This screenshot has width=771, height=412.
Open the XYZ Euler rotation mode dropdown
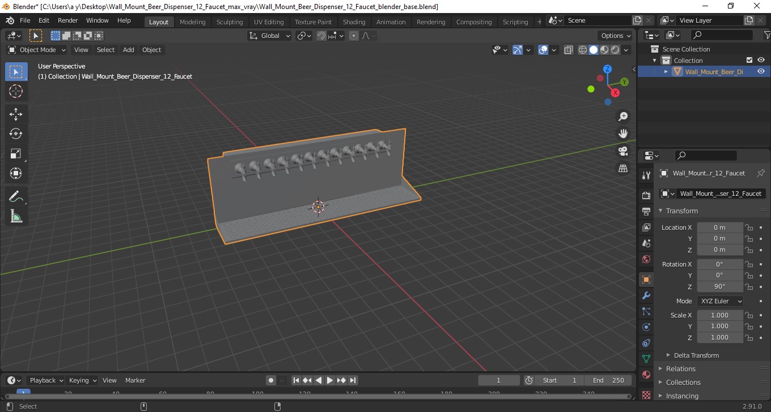click(720, 301)
